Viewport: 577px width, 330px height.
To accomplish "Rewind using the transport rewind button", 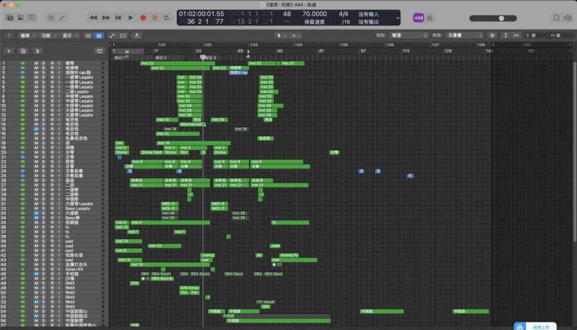I will click(93, 18).
